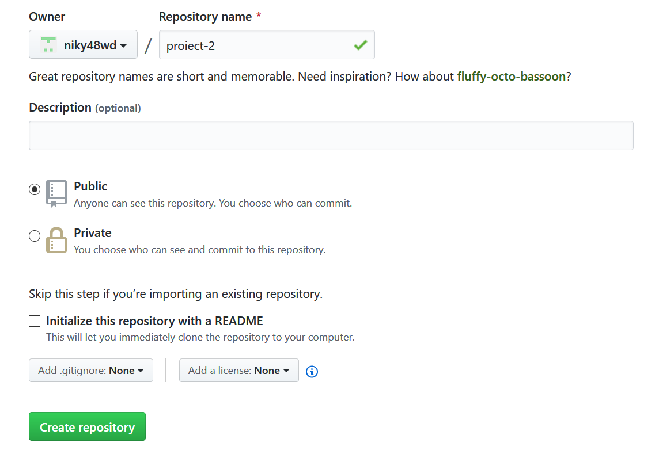The image size is (659, 454).
Task: Open the Add .gitignore: None dropdown
Action: click(x=90, y=370)
